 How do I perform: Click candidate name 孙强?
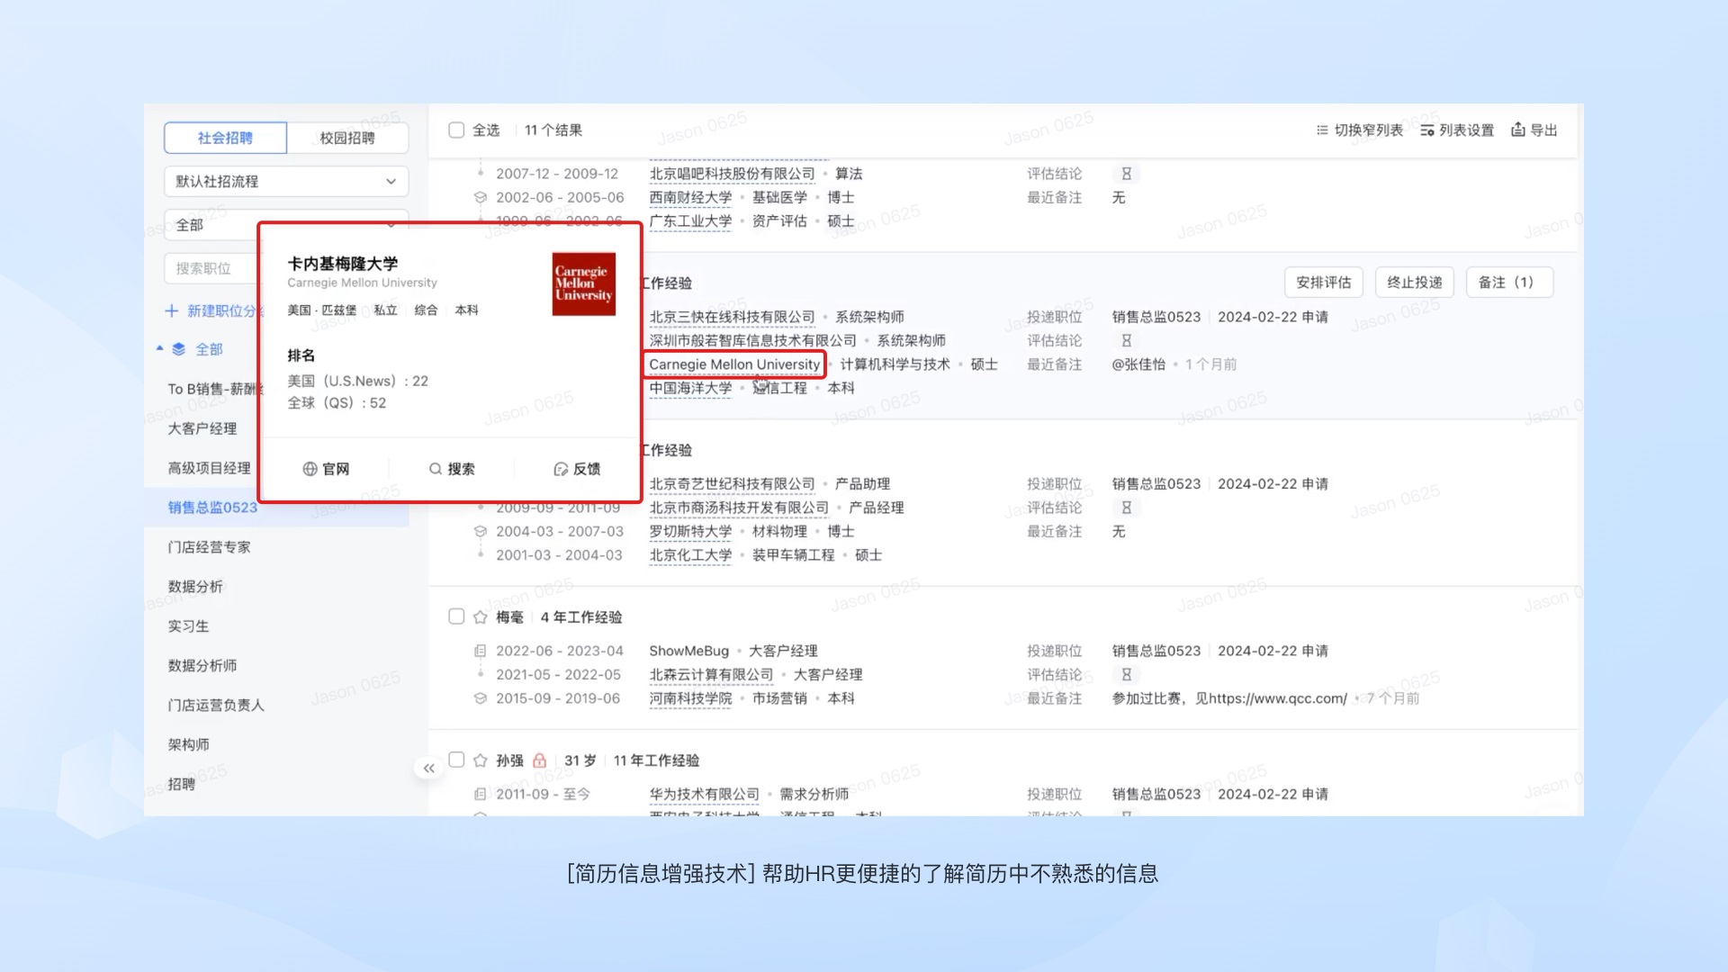(509, 760)
